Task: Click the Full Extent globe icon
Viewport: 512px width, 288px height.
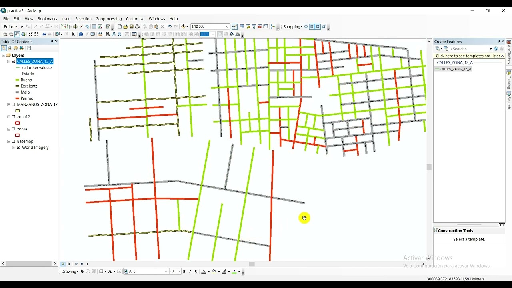Action: 23,34
